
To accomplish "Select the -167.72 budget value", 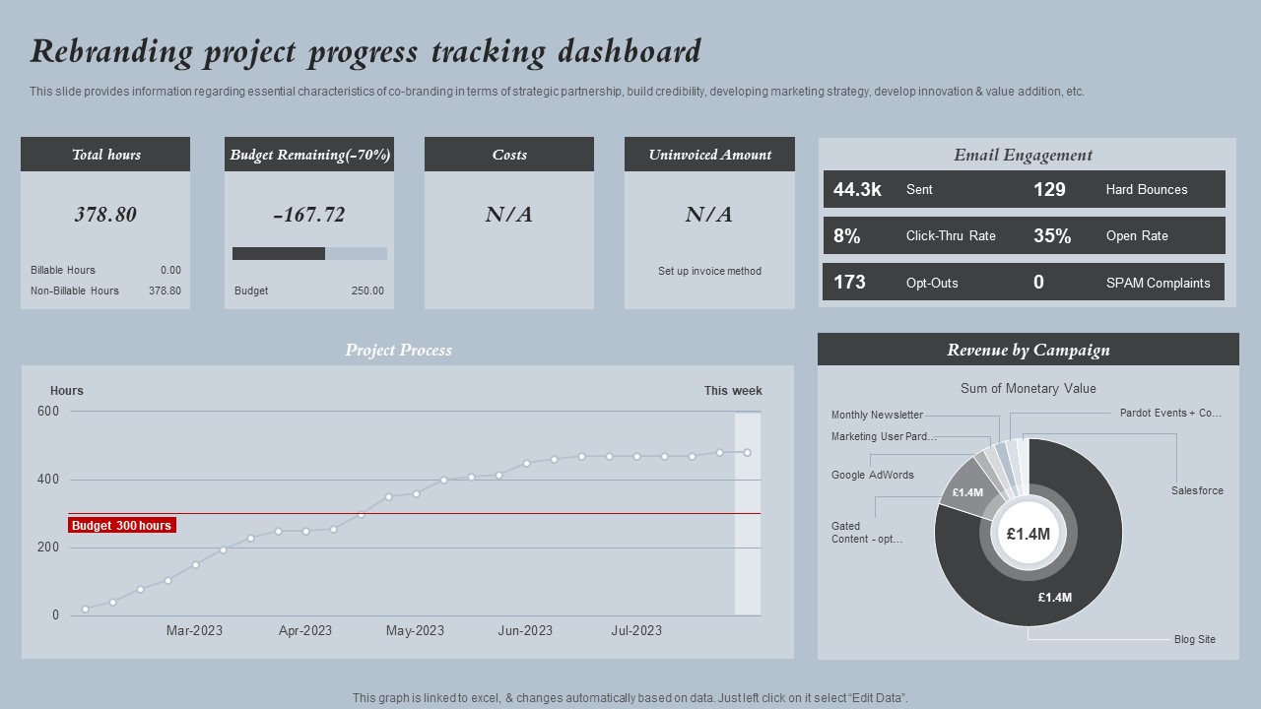I will click(x=309, y=215).
